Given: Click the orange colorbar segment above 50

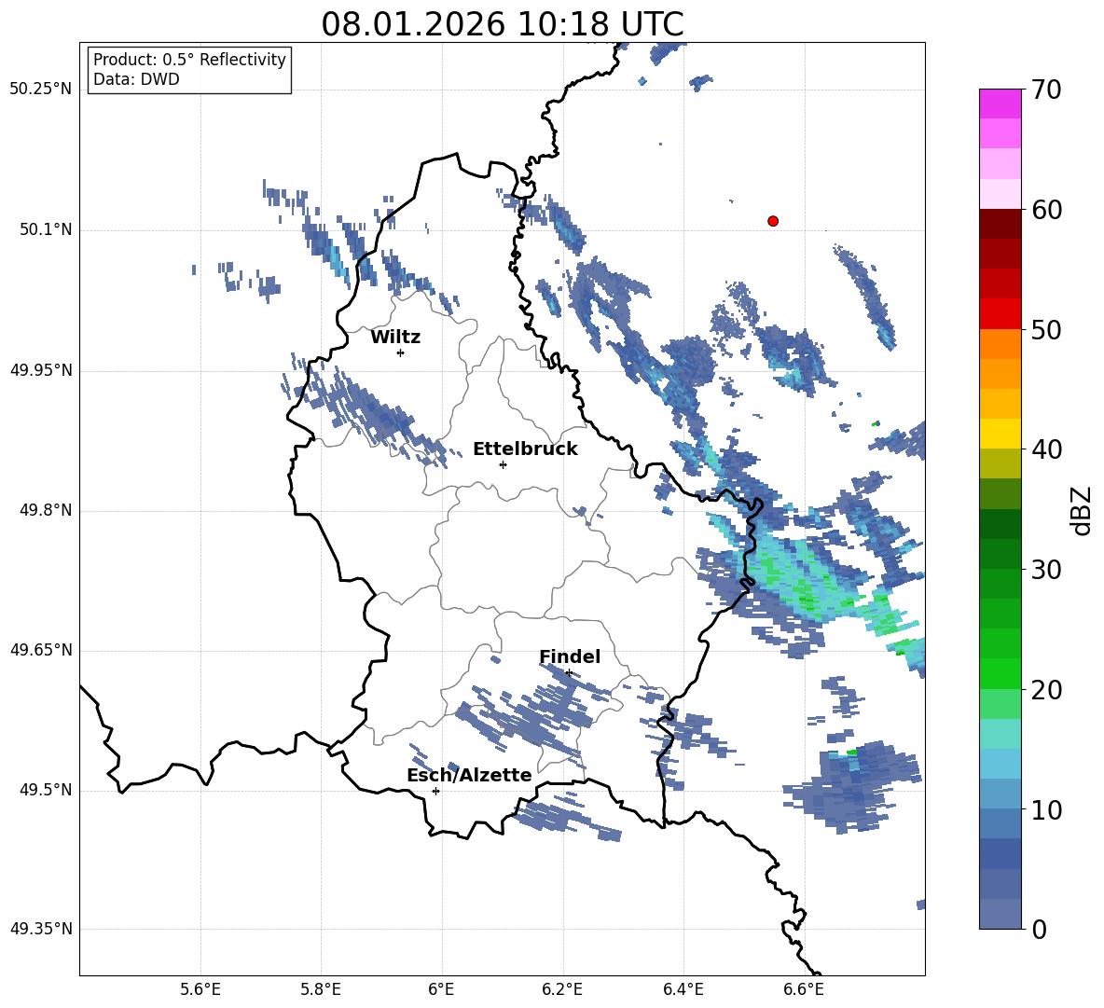Looking at the screenshot, I should point(1000,314).
